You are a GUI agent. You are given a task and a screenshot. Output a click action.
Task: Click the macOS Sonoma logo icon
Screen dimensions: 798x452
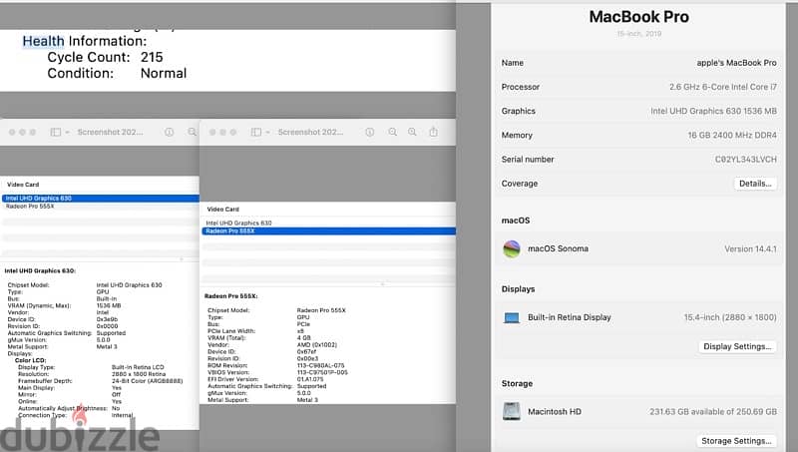(x=512, y=248)
